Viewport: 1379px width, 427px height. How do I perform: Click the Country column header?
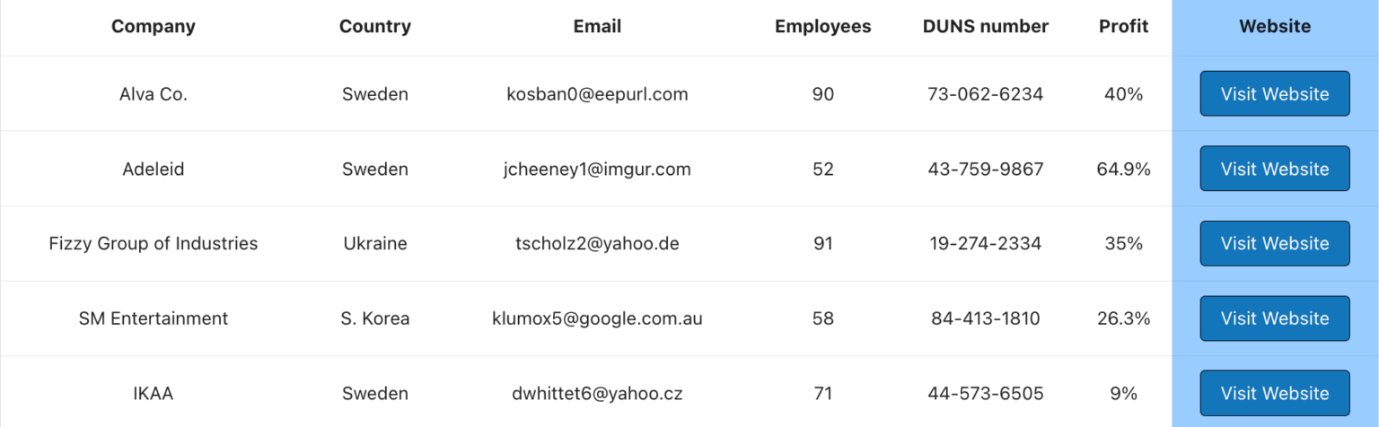[375, 27]
